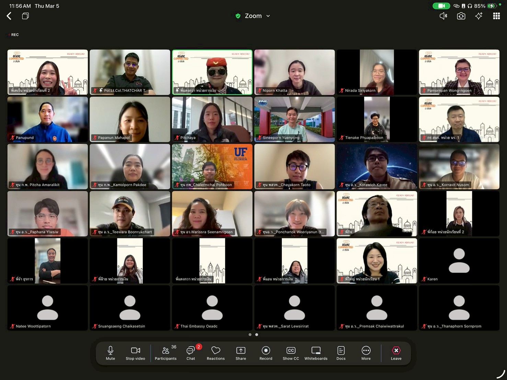Tap the overlapping windows icon at top left
The height and width of the screenshot is (380, 507).
(x=25, y=16)
